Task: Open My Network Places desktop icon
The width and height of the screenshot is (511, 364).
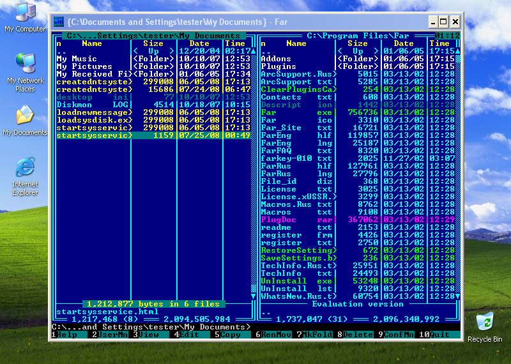Action: (x=25, y=73)
